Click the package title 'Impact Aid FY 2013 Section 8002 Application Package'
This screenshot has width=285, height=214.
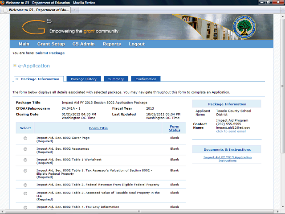(x=105, y=103)
